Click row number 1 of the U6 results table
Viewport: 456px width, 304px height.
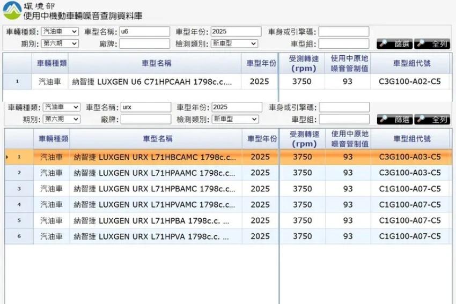click(18, 81)
